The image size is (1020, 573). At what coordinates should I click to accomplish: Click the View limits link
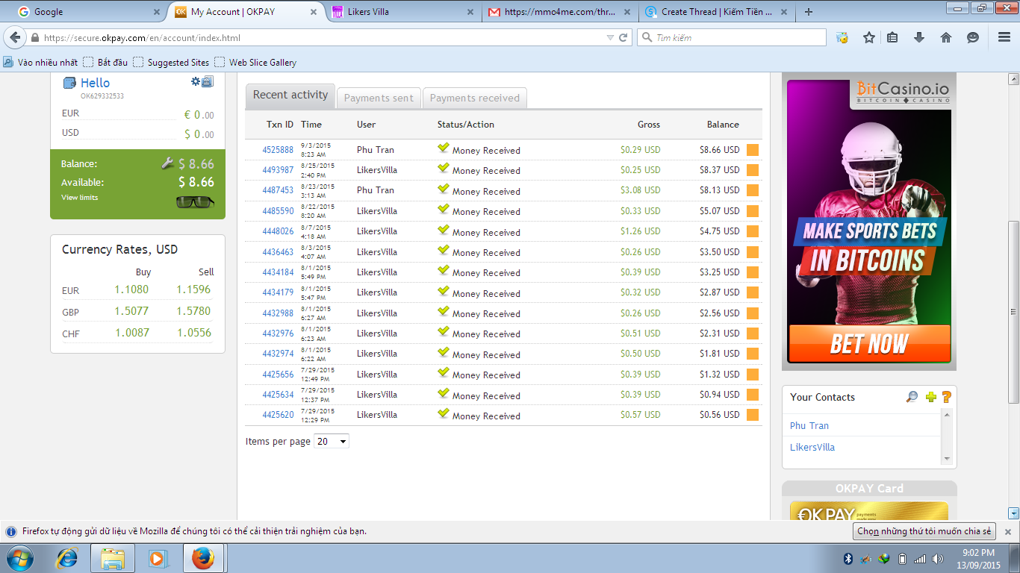(80, 198)
